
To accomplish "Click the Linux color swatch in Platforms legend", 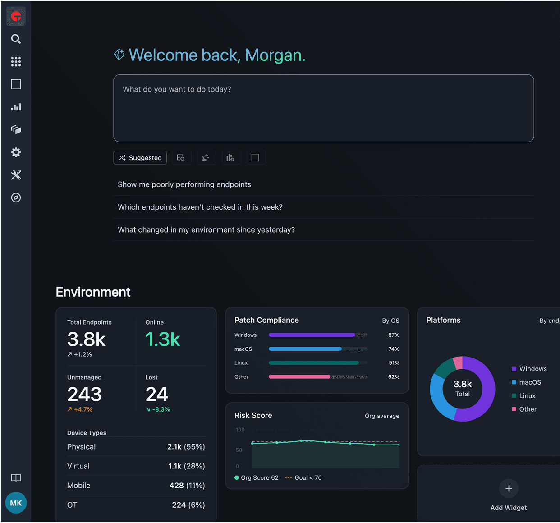I will point(514,395).
